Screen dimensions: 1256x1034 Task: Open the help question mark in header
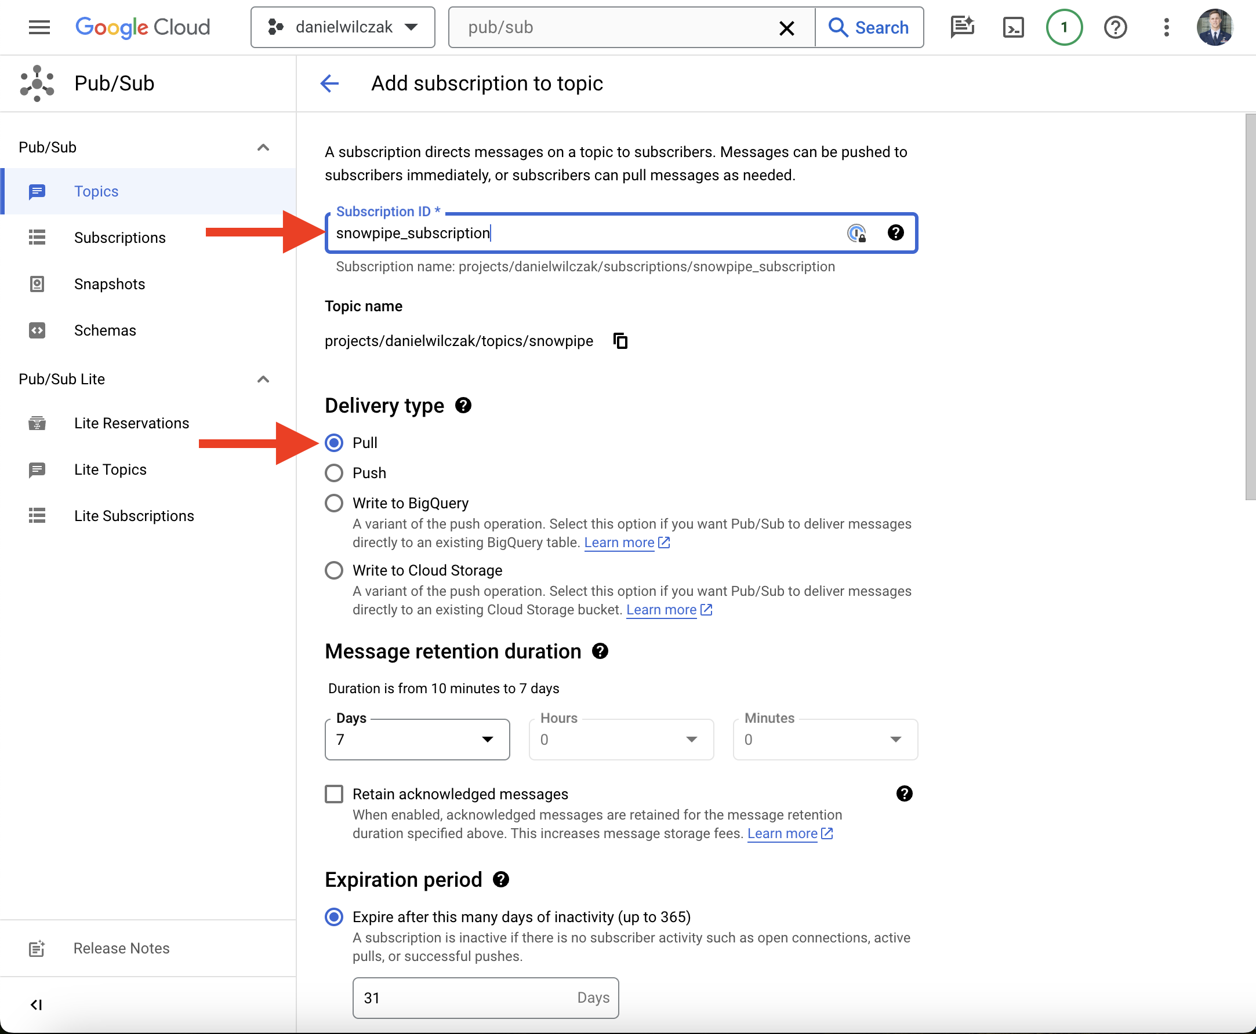click(1115, 27)
